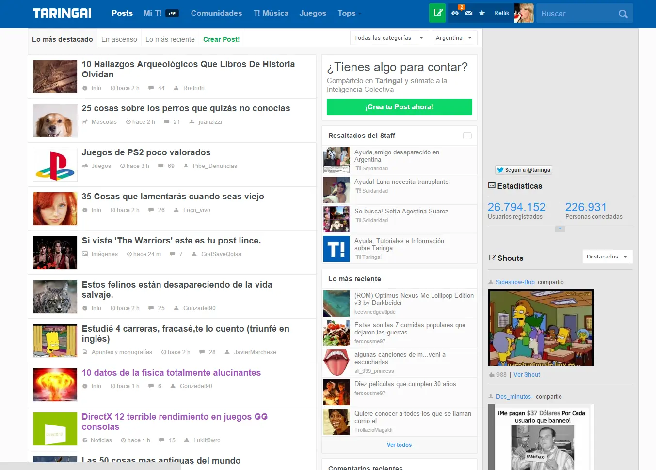
Task: Open Se busca! Sofía Agostina Suarez
Action: pos(401,212)
